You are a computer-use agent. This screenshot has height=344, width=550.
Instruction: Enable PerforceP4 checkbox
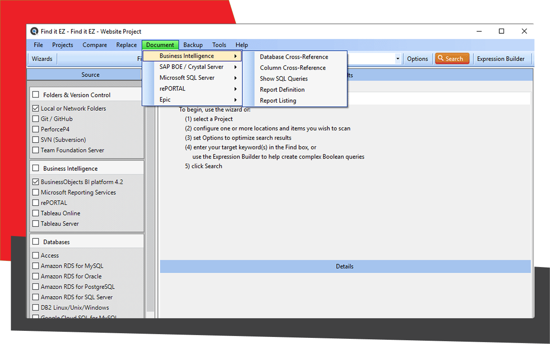point(36,129)
